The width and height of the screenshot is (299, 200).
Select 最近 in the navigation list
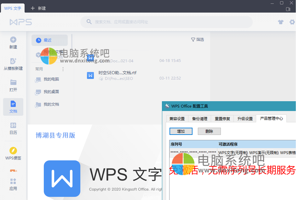(x=49, y=40)
